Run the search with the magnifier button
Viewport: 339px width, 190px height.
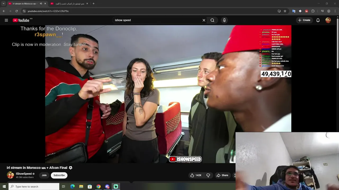tap(212, 20)
